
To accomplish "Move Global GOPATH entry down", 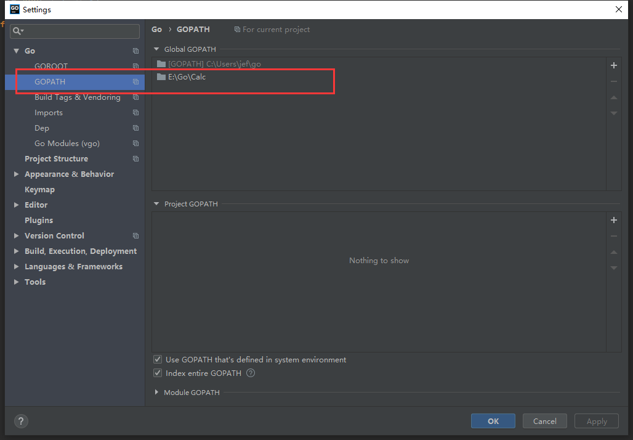I will click(x=614, y=113).
